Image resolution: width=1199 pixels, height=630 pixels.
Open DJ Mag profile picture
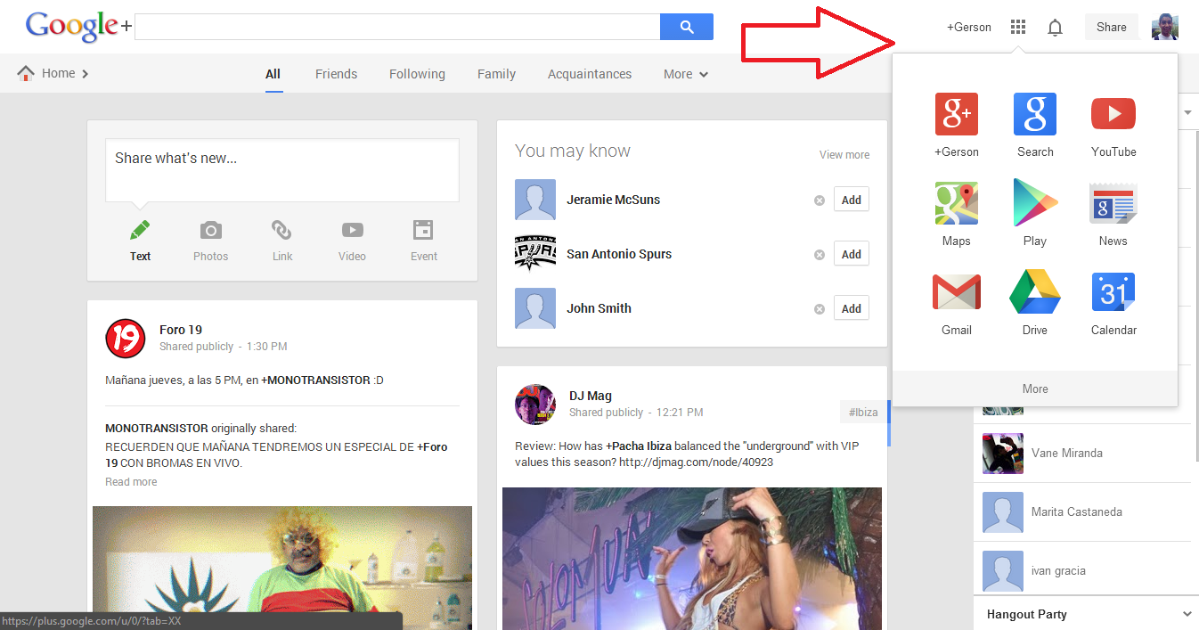pos(535,404)
